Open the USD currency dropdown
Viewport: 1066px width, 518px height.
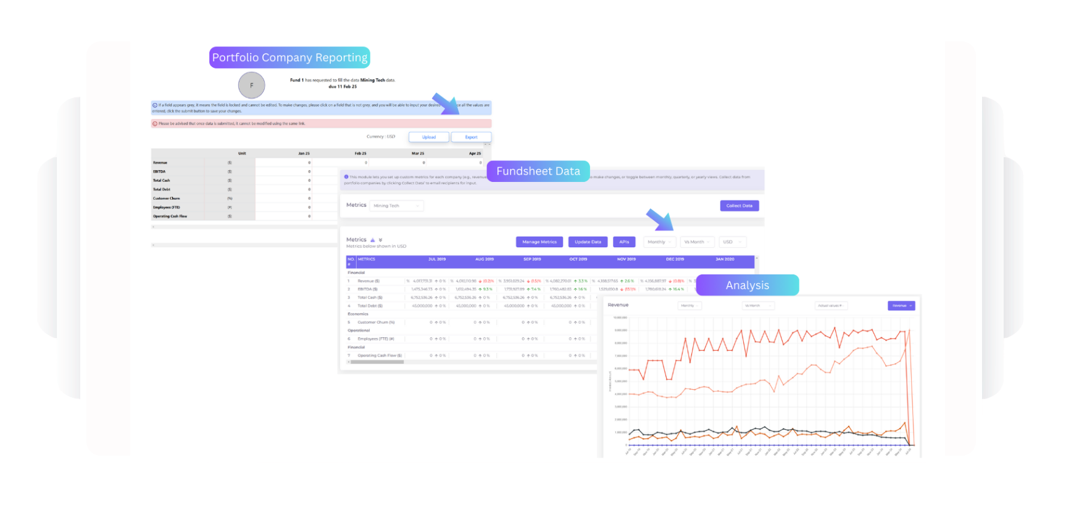(732, 242)
